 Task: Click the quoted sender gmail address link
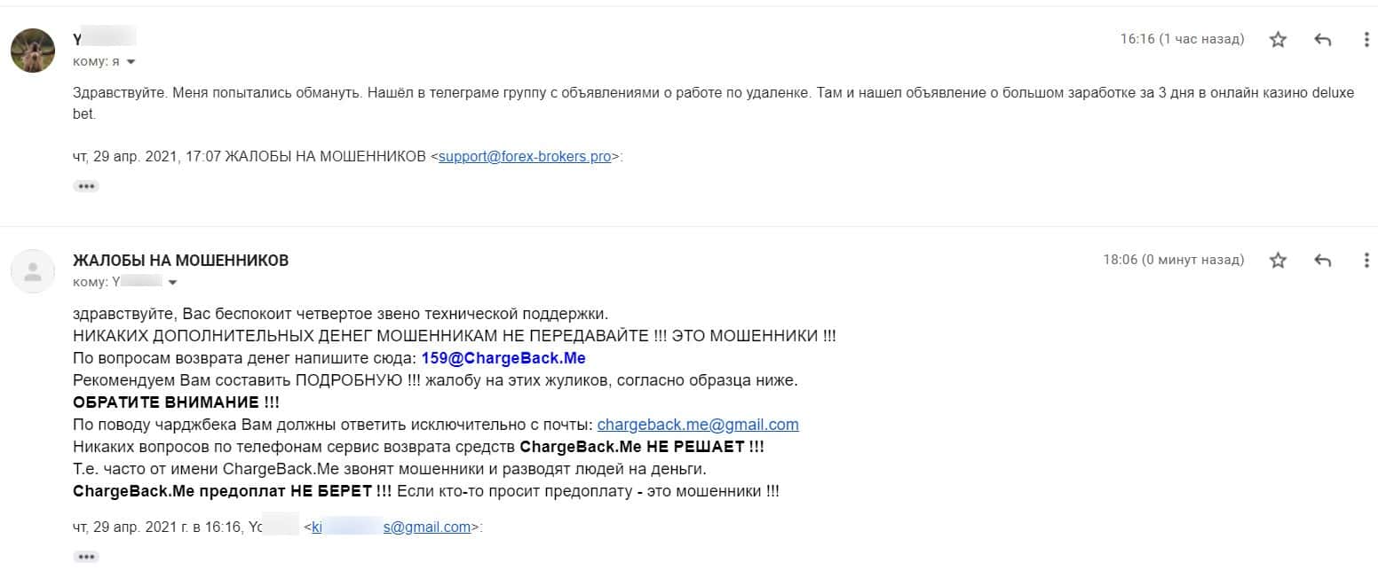(x=391, y=527)
